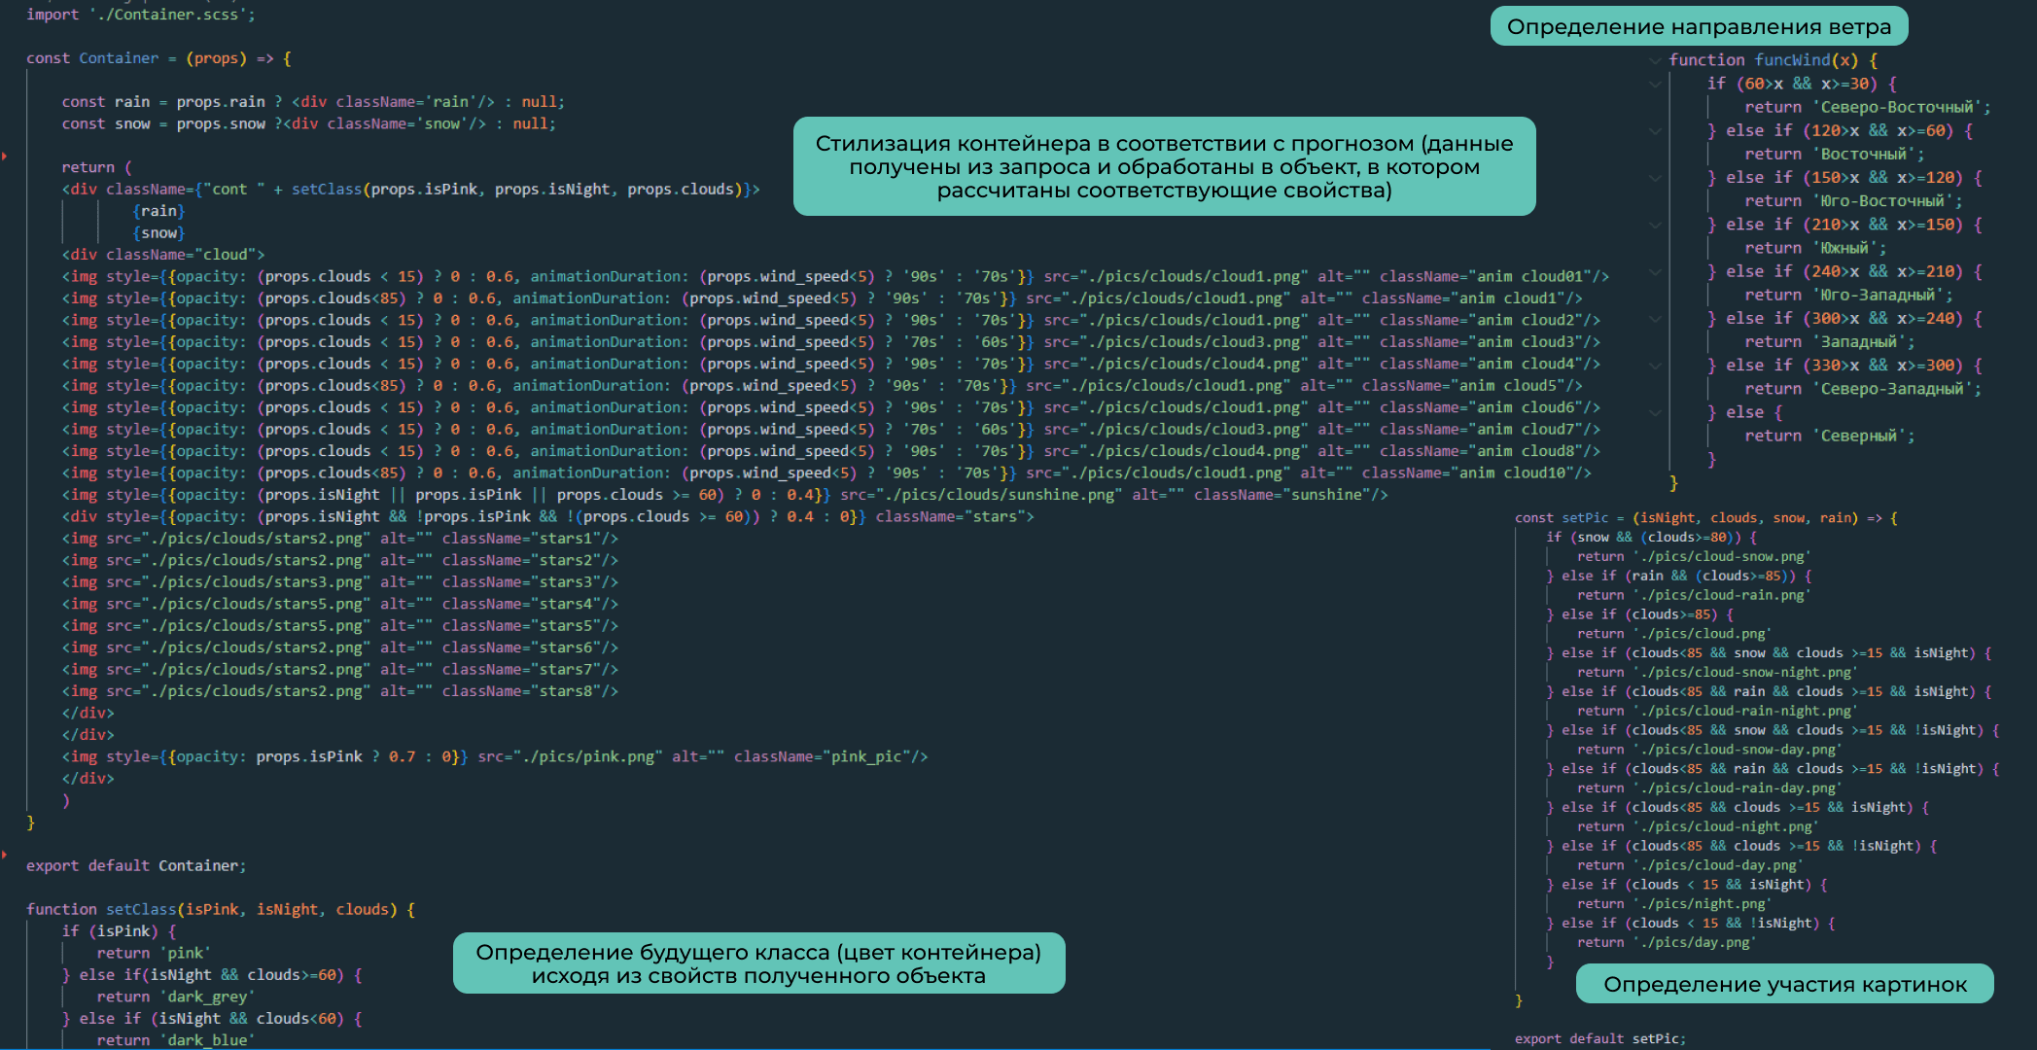The width and height of the screenshot is (2037, 1050).
Task: Click the 'else if(isNight && clouds>=60)' line
Action: (x=212, y=975)
